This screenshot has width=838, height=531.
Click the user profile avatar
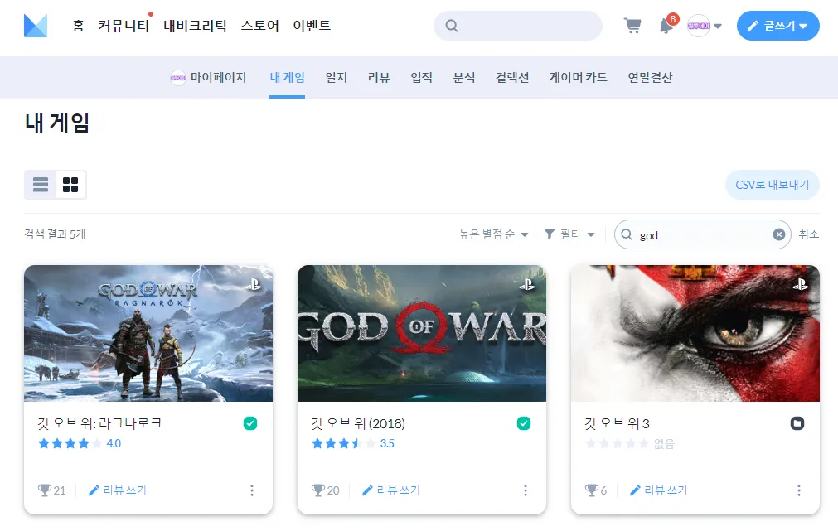tap(699, 25)
